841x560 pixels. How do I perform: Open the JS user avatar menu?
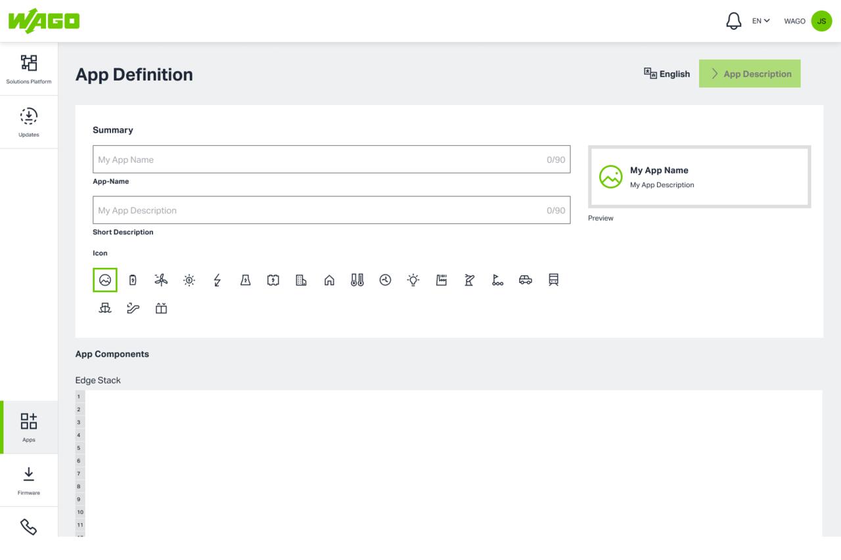(x=821, y=21)
